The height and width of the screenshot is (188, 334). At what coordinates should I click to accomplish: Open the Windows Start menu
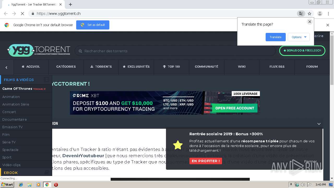[x=7, y=184]
